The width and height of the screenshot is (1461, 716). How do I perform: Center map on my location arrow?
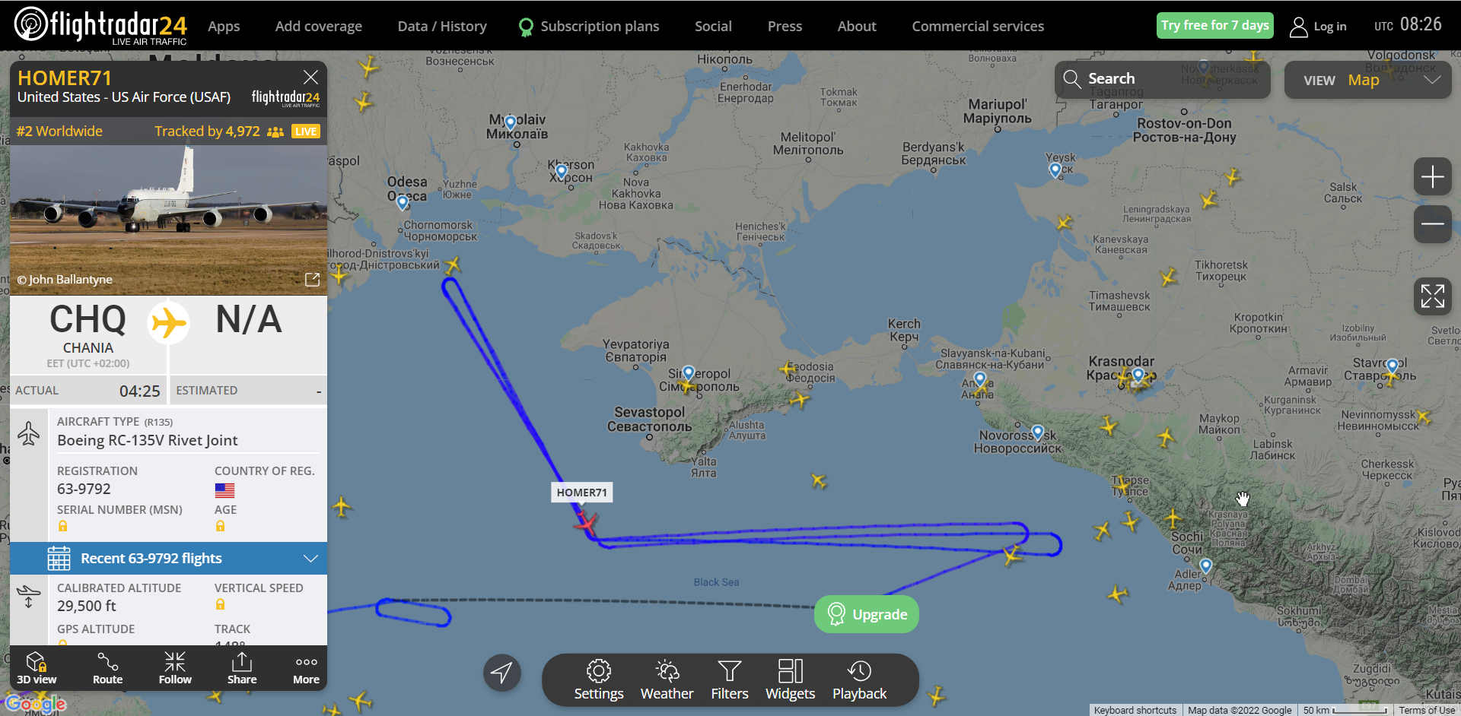pos(501,673)
